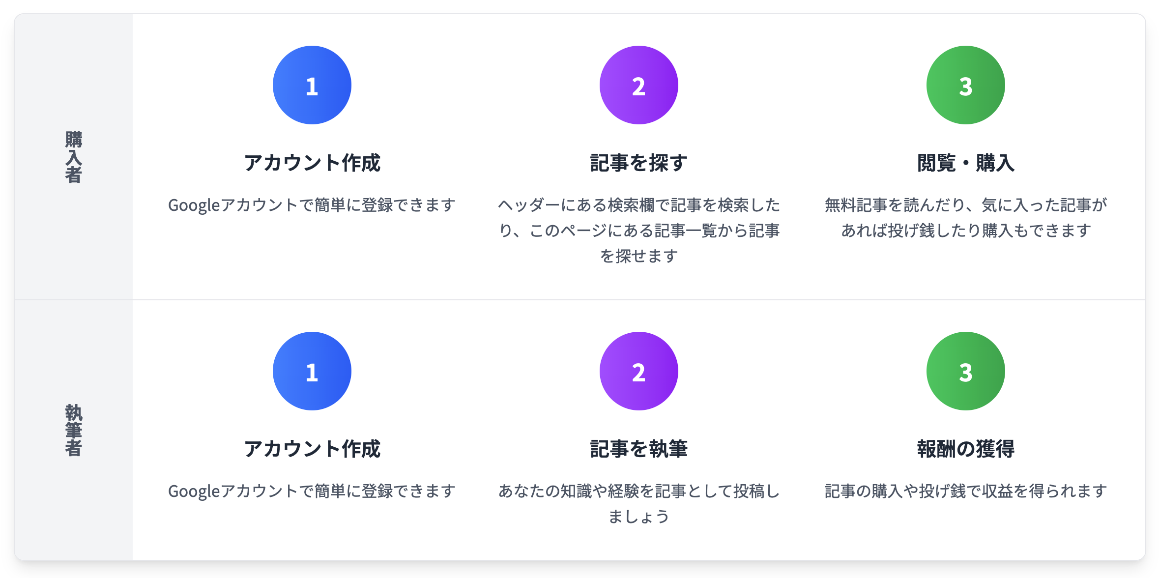Viewport: 1159px width, 578px height.
Task: Click the 閲覧・購入 heading
Action: coord(965,163)
